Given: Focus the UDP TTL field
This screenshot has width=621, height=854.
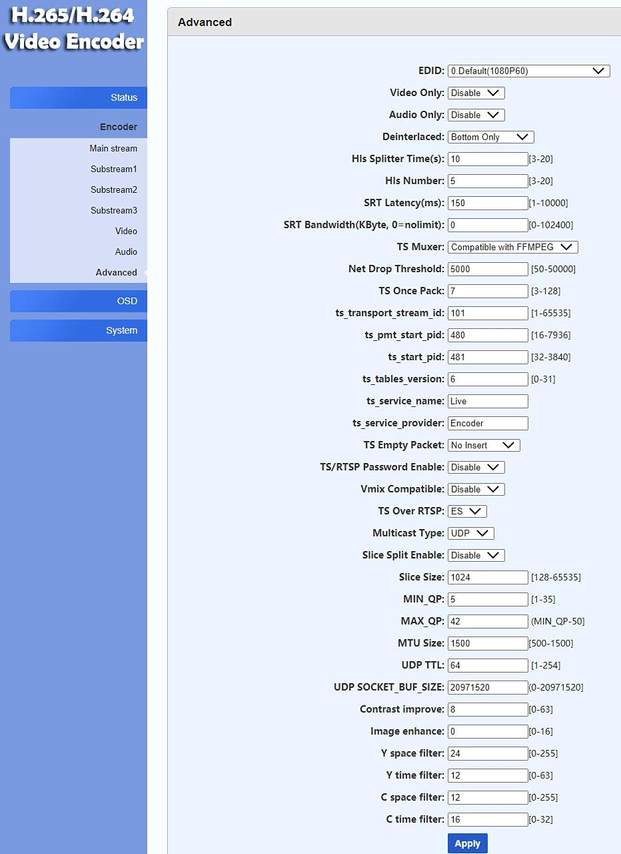Looking at the screenshot, I should [488, 665].
